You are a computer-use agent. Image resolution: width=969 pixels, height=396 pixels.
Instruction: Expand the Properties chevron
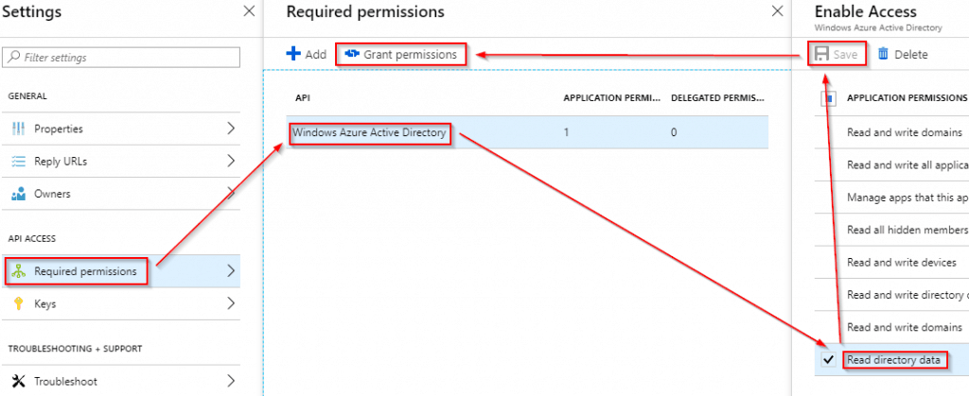(x=231, y=129)
